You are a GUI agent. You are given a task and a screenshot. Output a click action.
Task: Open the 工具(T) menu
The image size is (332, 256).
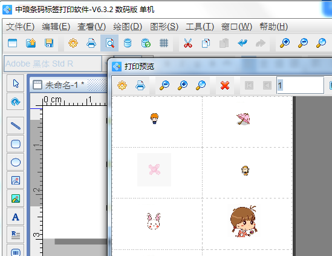coord(200,27)
